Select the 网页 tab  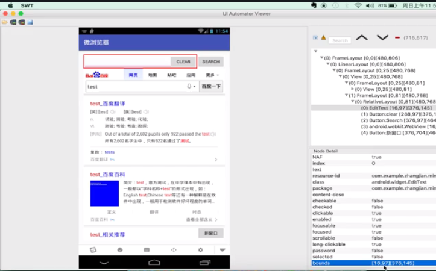133,75
